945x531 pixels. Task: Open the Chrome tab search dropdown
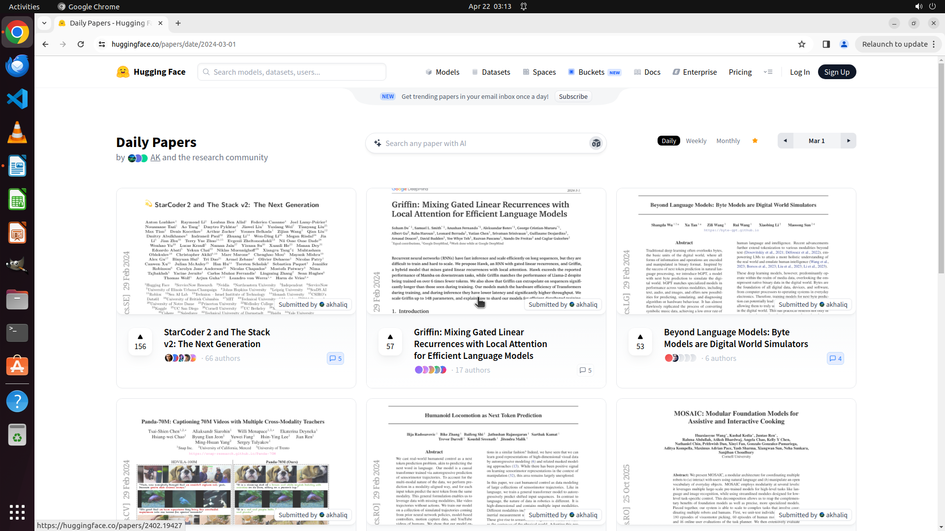[44, 23]
